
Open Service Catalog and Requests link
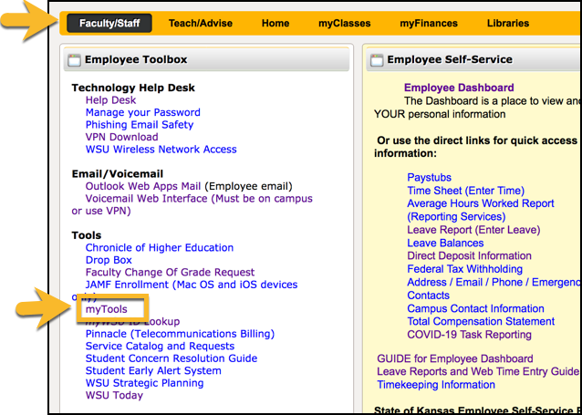point(160,347)
